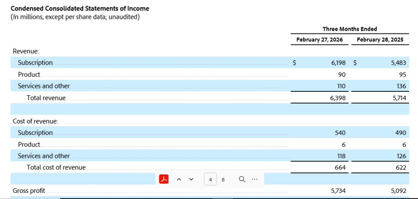Go to previous page with up chevron
The width and height of the screenshot is (418, 199).
[179, 179]
